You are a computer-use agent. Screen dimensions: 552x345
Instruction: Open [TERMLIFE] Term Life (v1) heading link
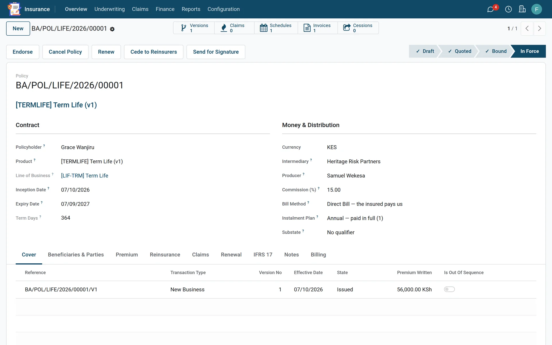point(56,105)
